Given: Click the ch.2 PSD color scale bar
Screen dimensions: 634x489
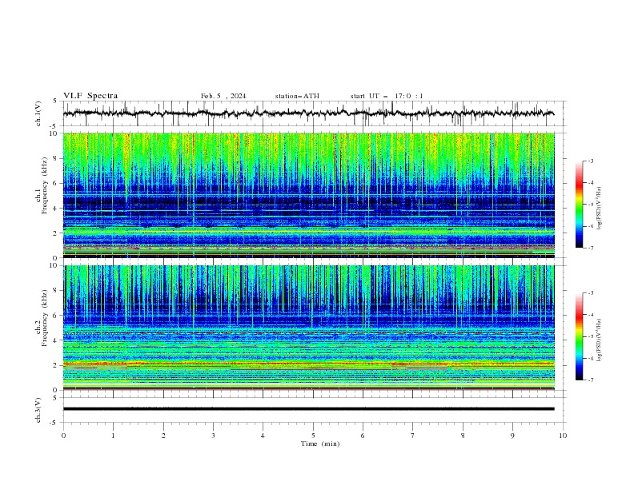Looking at the screenshot, I should [579, 336].
